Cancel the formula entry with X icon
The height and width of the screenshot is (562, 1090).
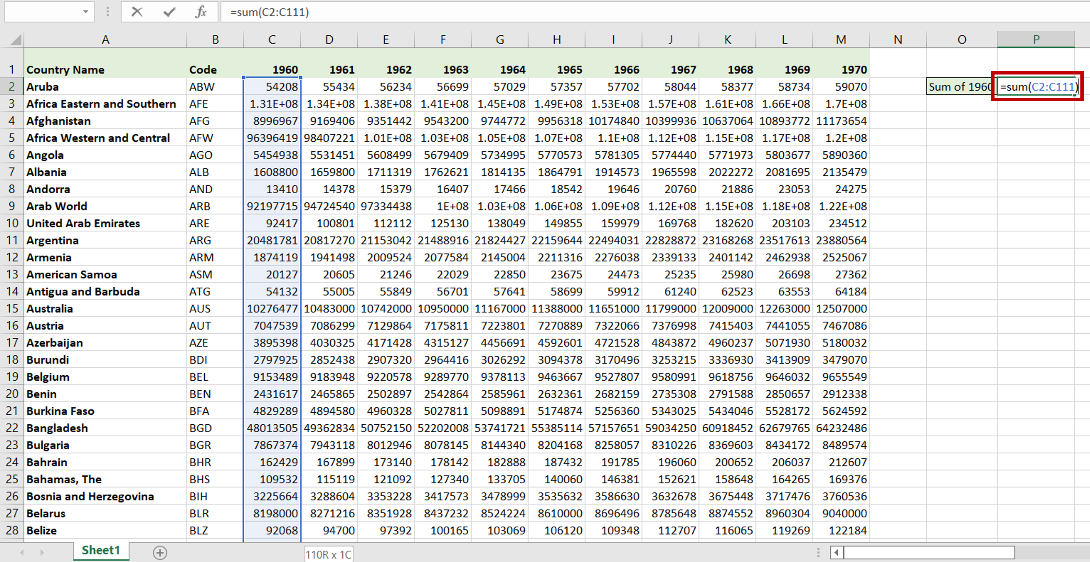137,12
